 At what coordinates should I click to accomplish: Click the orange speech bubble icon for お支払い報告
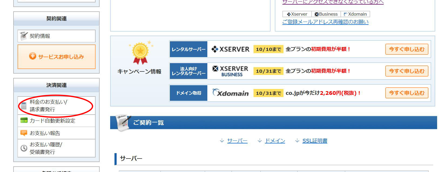(x=24, y=133)
